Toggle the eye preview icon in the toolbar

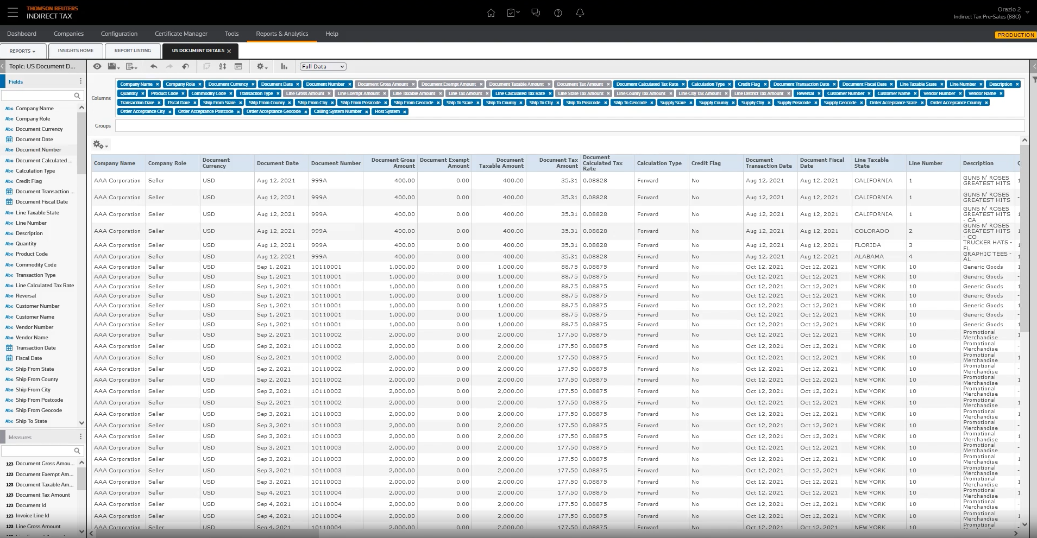pyautogui.click(x=97, y=66)
